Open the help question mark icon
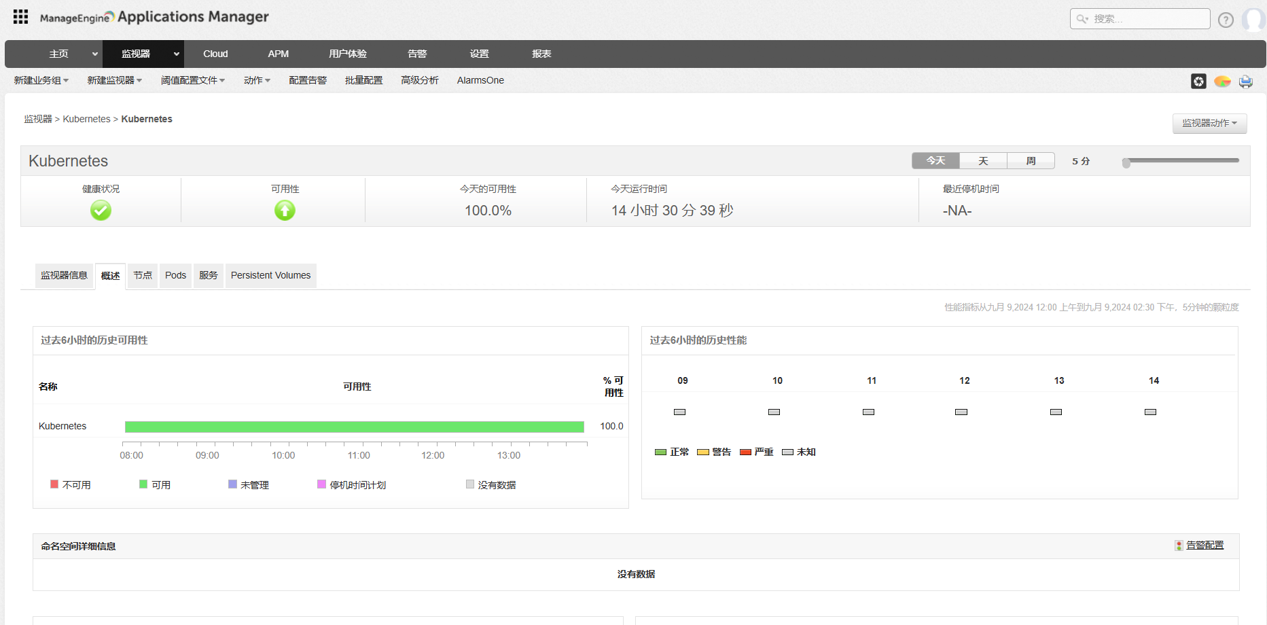1267x625 pixels. pos(1226,20)
